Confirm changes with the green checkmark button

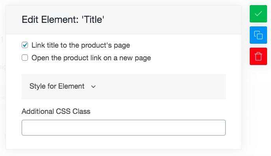click(258, 14)
